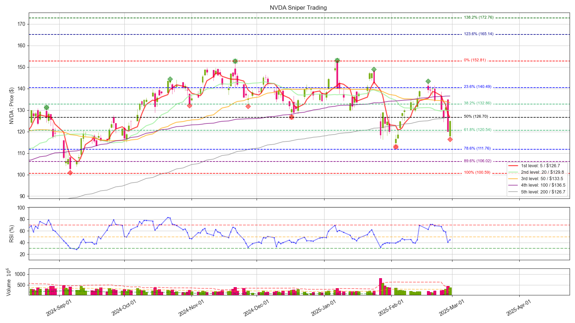The height and width of the screenshot is (323, 575).
Task: Click the light green line swatch in the legend
Action: click(x=514, y=172)
